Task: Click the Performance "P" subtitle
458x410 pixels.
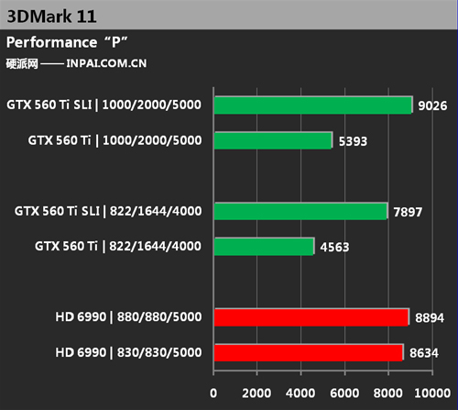Action: (67, 42)
